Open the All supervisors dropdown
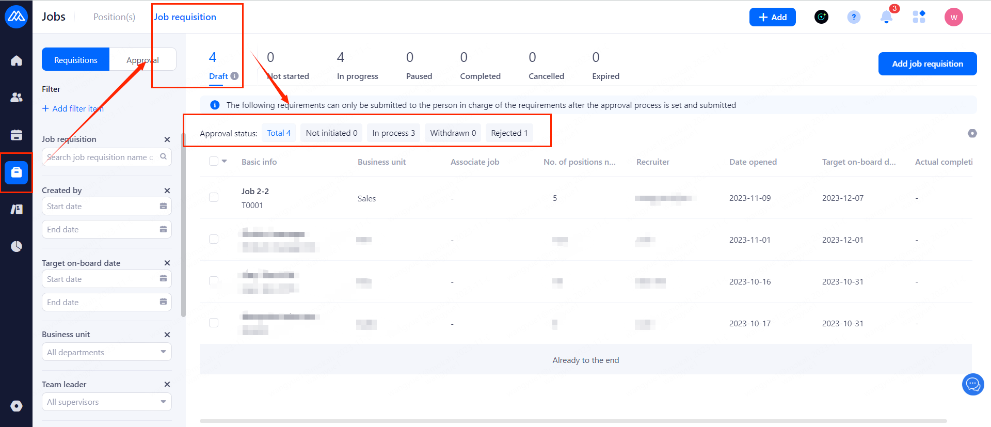Image resolution: width=991 pixels, height=427 pixels. [106, 402]
